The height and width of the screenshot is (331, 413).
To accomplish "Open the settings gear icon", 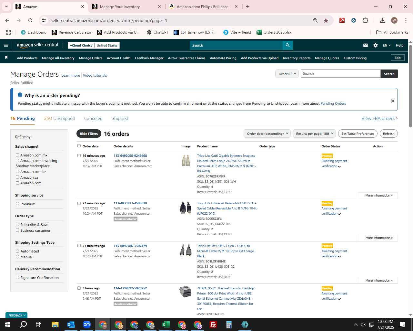I will coord(376,45).
